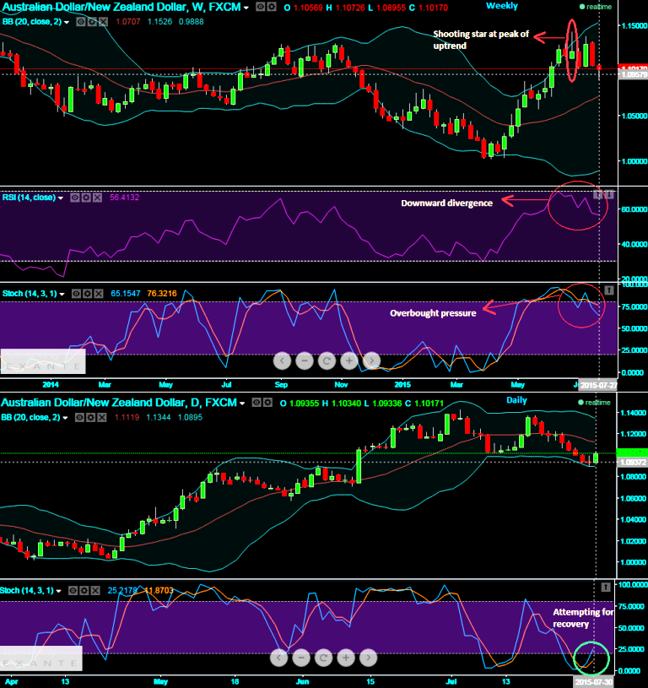Open RSI (14, close) settings gear
648x688 pixels.
86,198
